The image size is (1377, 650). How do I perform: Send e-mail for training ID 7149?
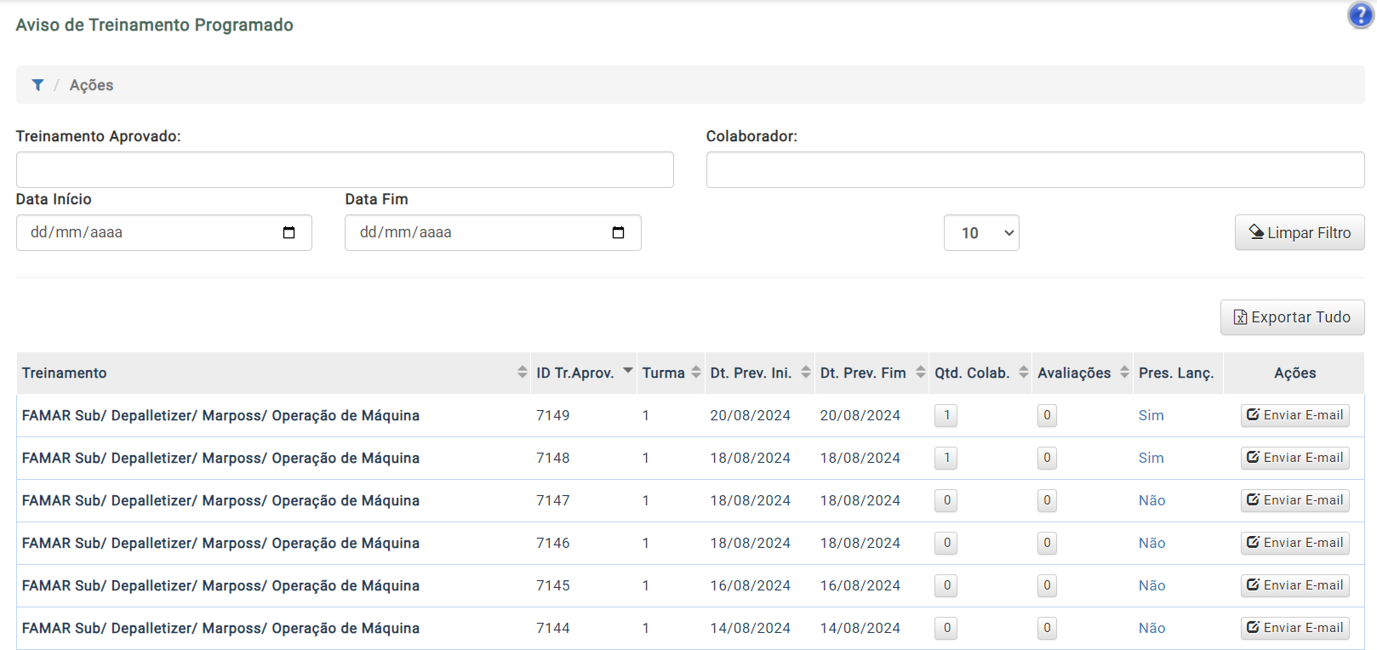[x=1294, y=415]
